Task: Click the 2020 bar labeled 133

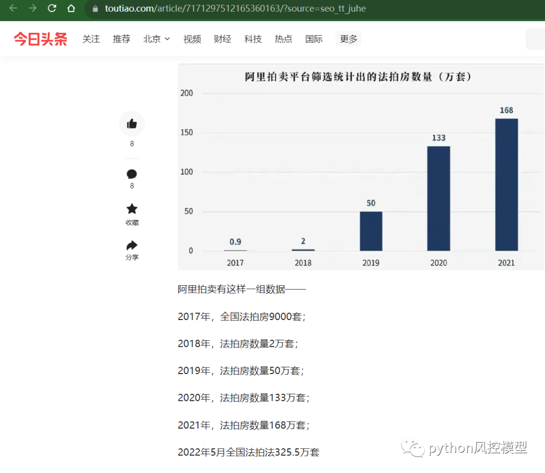Action: point(439,198)
